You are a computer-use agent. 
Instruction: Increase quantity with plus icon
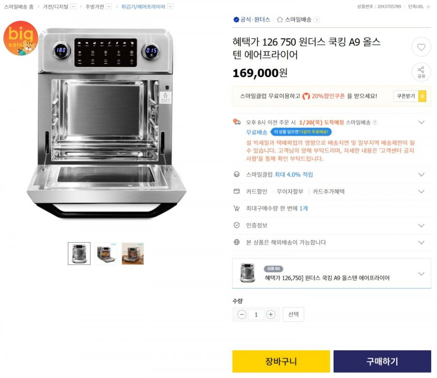tap(270, 314)
